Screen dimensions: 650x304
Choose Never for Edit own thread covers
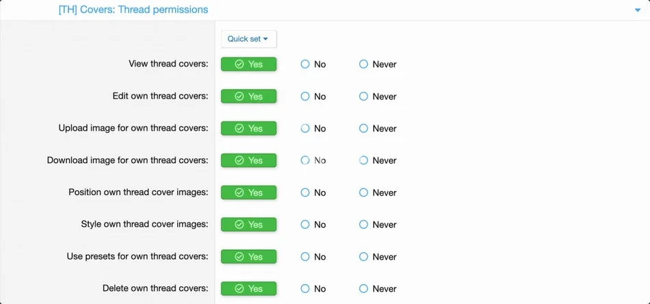[378, 97]
